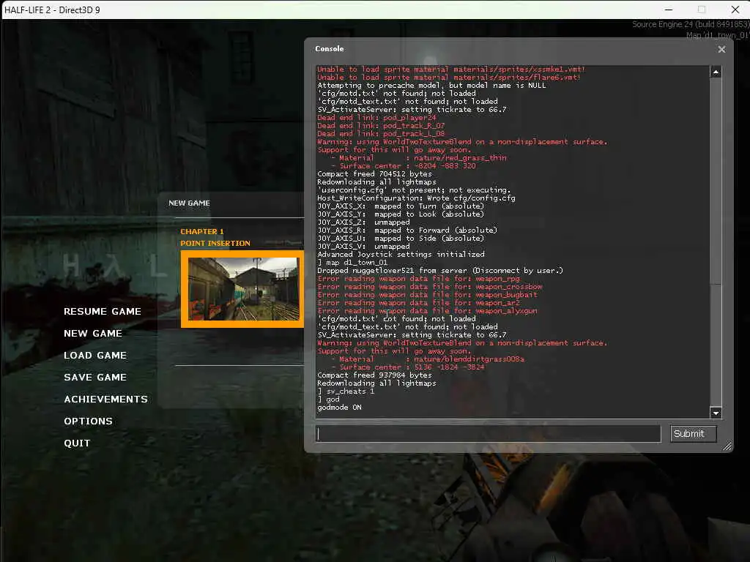
Task: Click the '] sv_cheats 1' console line
Action: (x=346, y=391)
